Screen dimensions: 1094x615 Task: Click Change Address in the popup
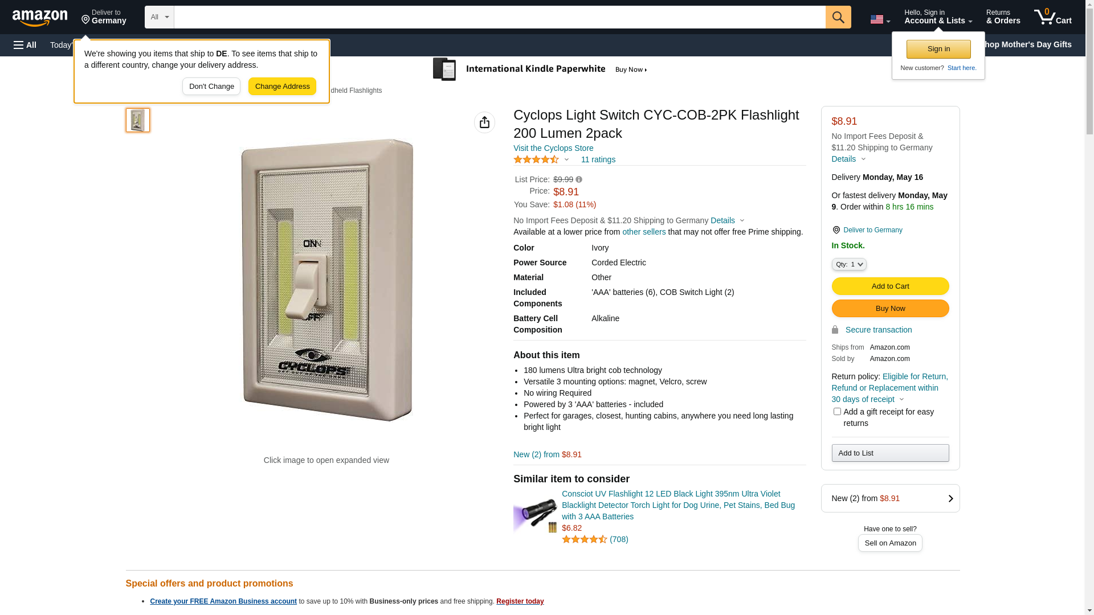282,87
